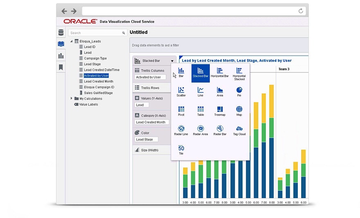
Task: Choose the Stacked Bar chart type
Action: click(x=200, y=73)
